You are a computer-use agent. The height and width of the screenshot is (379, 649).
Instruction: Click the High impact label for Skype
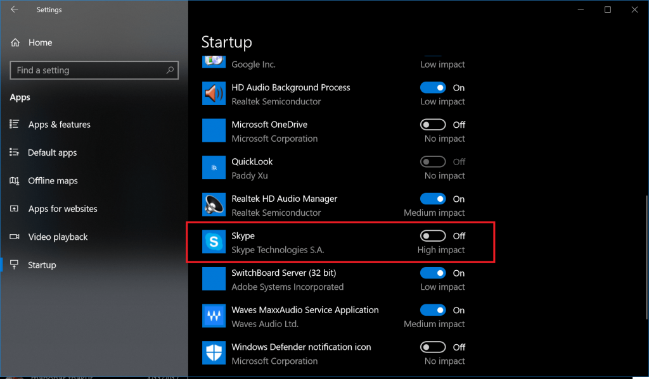point(441,250)
